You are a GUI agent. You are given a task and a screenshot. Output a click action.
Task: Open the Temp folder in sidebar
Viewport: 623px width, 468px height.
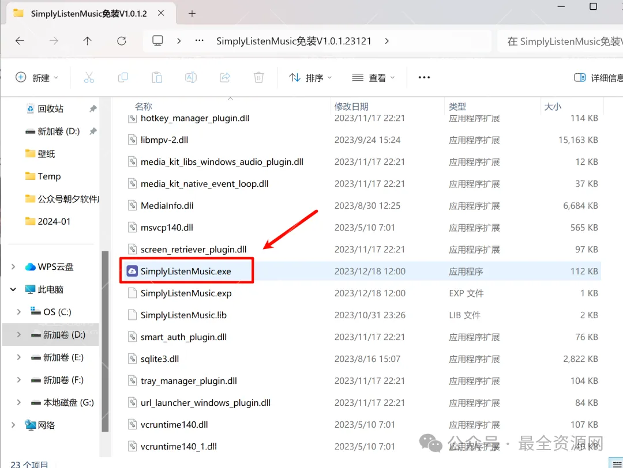(49, 176)
